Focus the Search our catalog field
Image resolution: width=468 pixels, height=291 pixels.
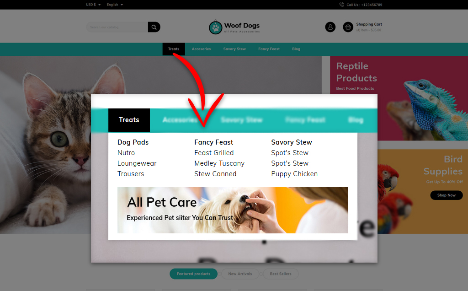pyautogui.click(x=117, y=27)
